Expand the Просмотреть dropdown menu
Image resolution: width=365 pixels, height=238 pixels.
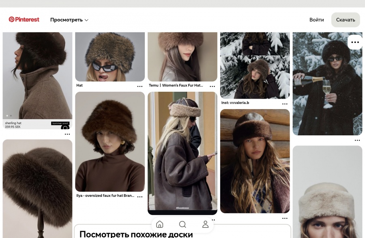[x=69, y=20]
